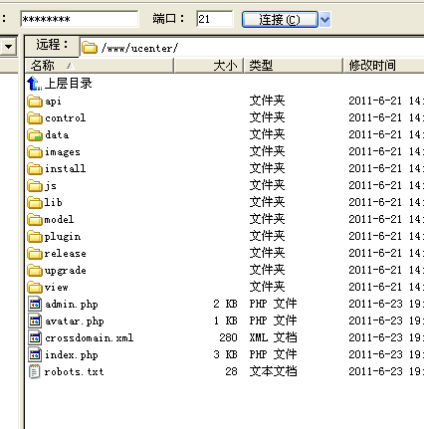Click the crossdomain.xml file icon

coord(35,337)
